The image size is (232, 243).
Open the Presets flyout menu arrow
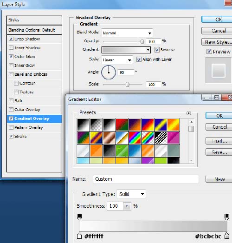pos(189,113)
